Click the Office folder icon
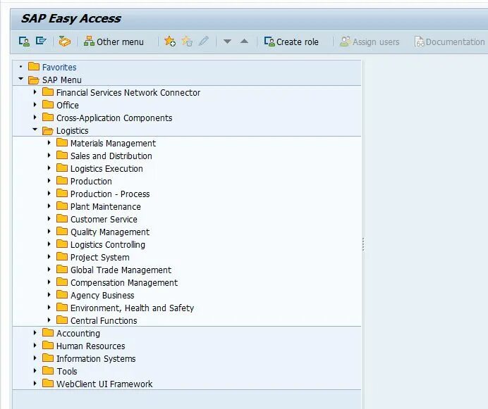Image resolution: width=488 pixels, height=409 pixels. pyautogui.click(x=48, y=104)
